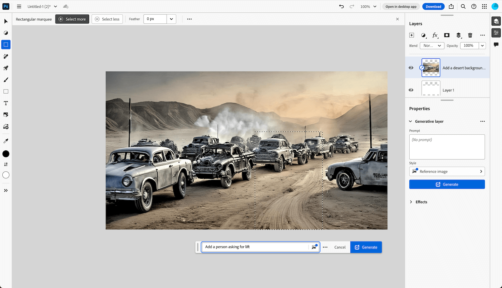
Task: Open the Photoshop home logo
Action: (x=6, y=6)
